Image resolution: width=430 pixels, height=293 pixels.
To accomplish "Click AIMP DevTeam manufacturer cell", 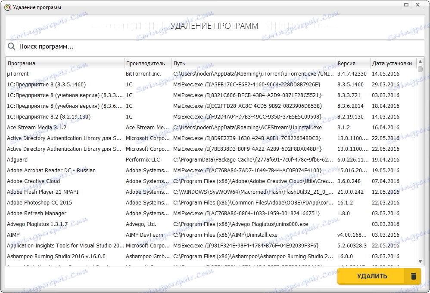I will click(144, 235).
